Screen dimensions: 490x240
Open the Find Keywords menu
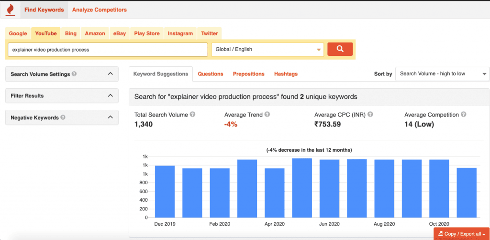click(x=44, y=10)
